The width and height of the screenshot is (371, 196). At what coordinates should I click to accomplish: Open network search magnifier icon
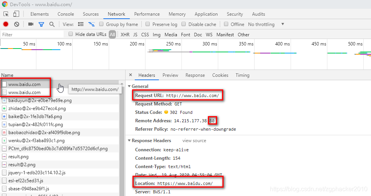point(52,24)
